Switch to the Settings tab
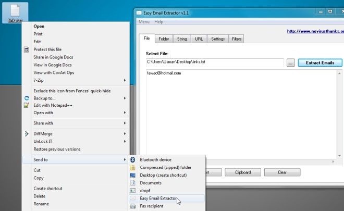Viewport: 344px width, 211px height. coord(218,39)
